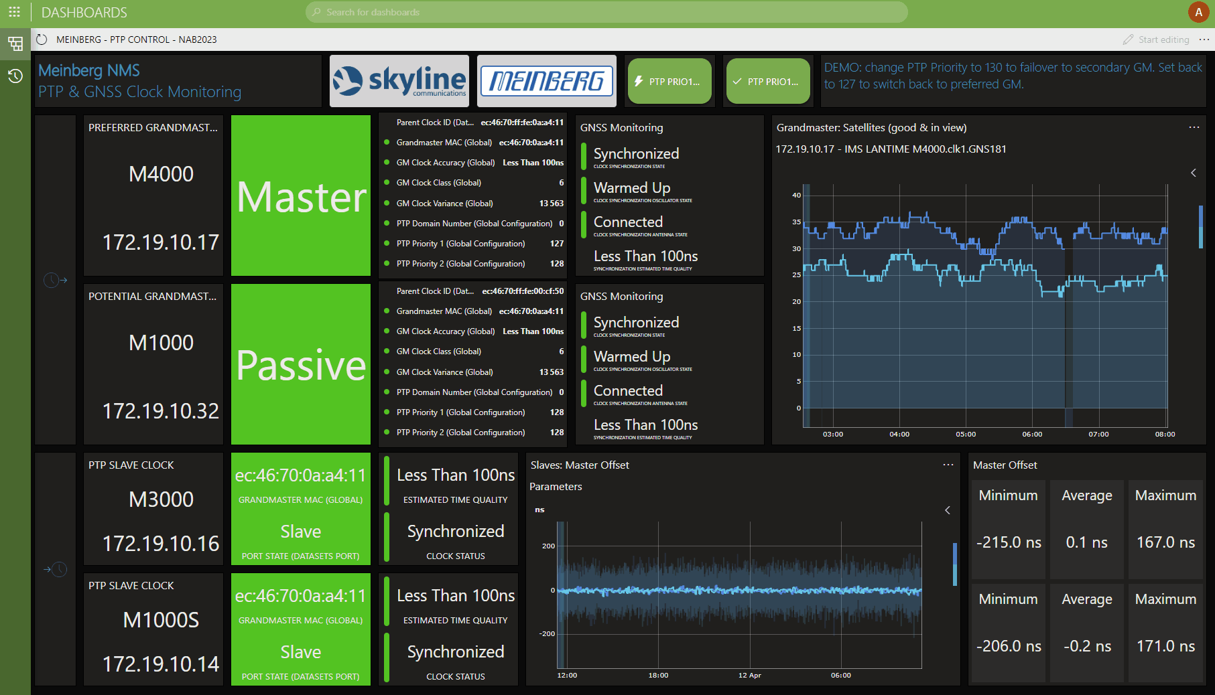
Task: Click the Meinberg NMS dashboard title
Action: pyautogui.click(x=89, y=70)
